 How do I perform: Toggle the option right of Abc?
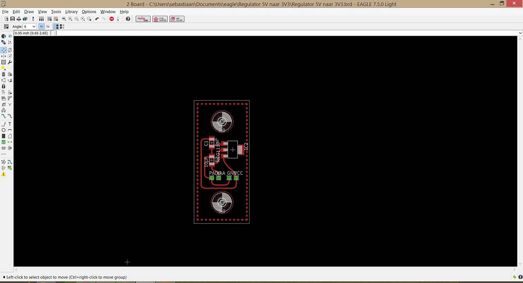coord(48,26)
